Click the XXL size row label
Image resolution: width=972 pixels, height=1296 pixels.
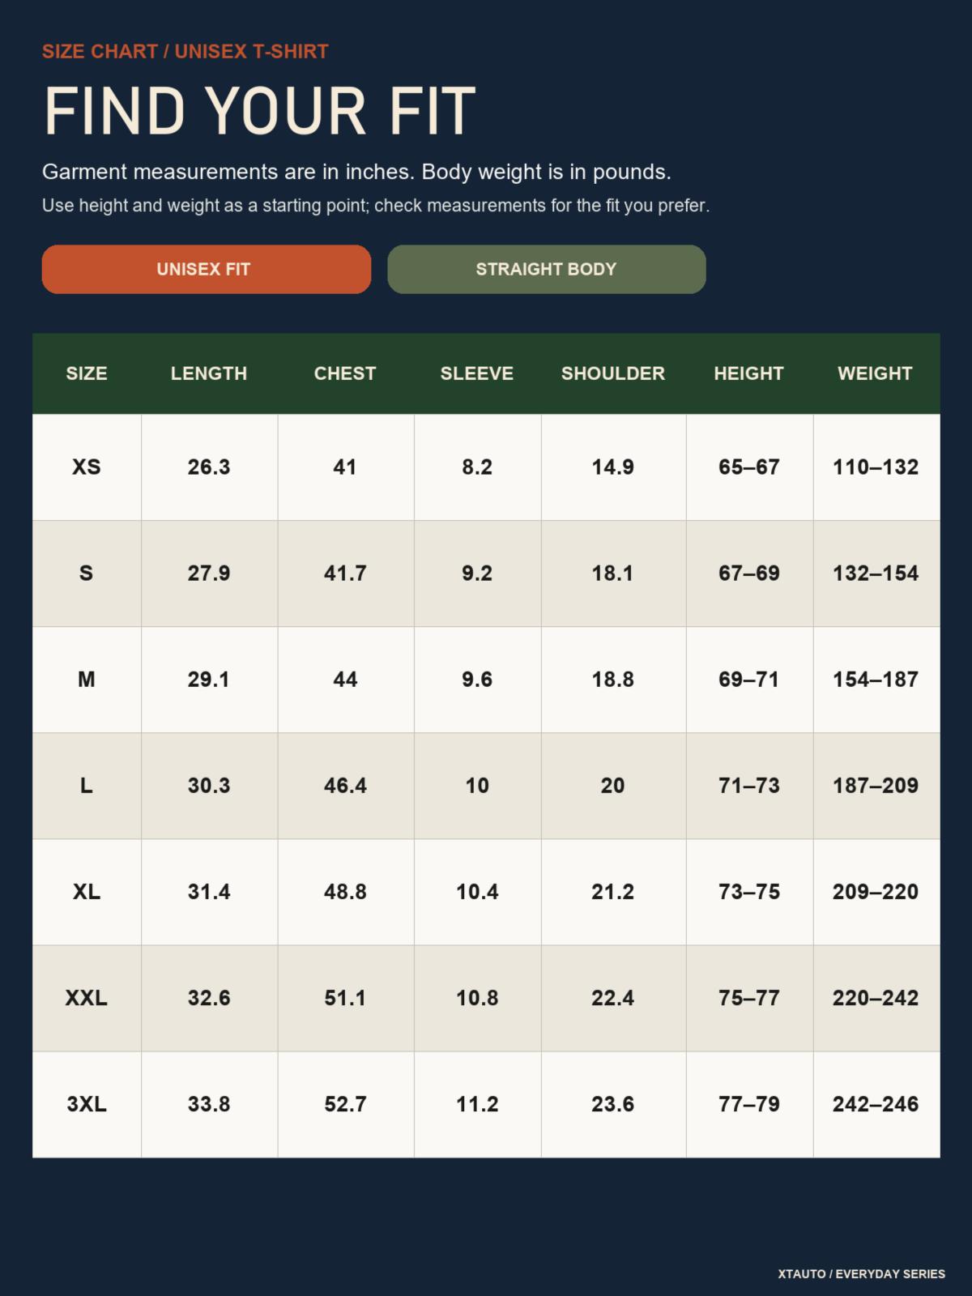(87, 998)
